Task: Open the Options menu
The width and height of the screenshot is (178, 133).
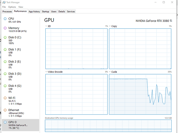Action: 12,7
